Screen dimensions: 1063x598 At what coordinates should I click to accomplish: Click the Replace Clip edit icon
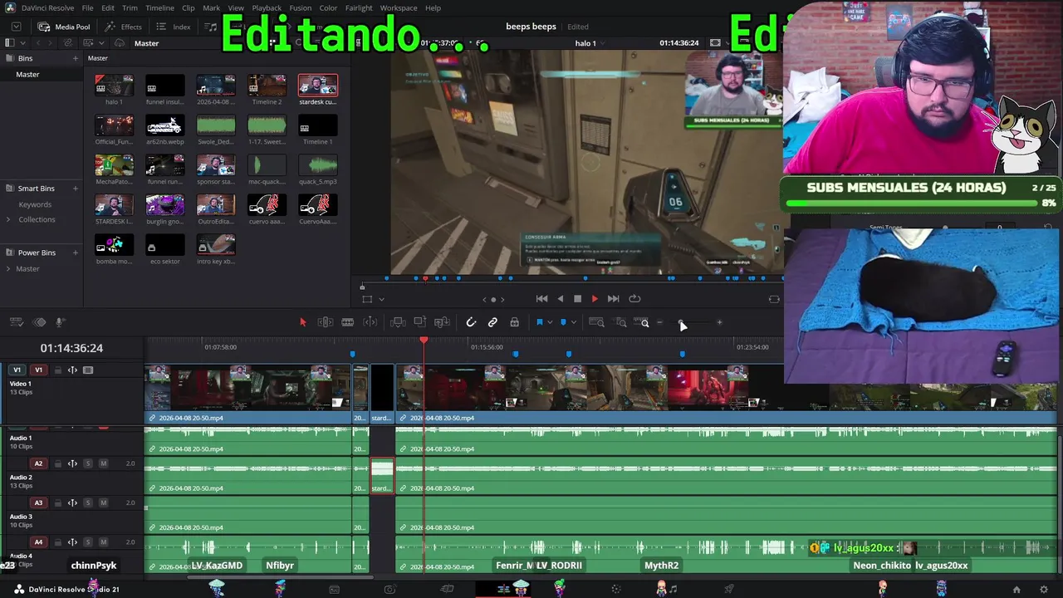pyautogui.click(x=442, y=322)
